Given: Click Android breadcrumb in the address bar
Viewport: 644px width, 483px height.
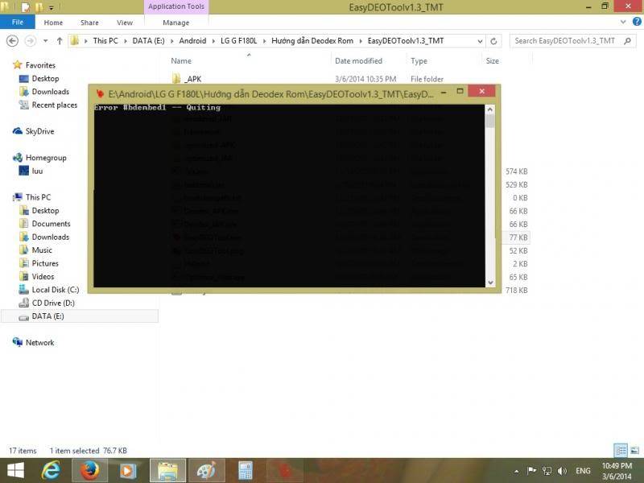Looking at the screenshot, I should click(x=192, y=41).
